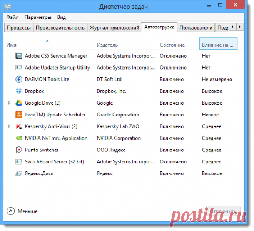Image resolution: width=254 pixels, height=231 pixels.
Task: Select the Kaspersky Anti-Virus (2) name
Action: coord(51,126)
